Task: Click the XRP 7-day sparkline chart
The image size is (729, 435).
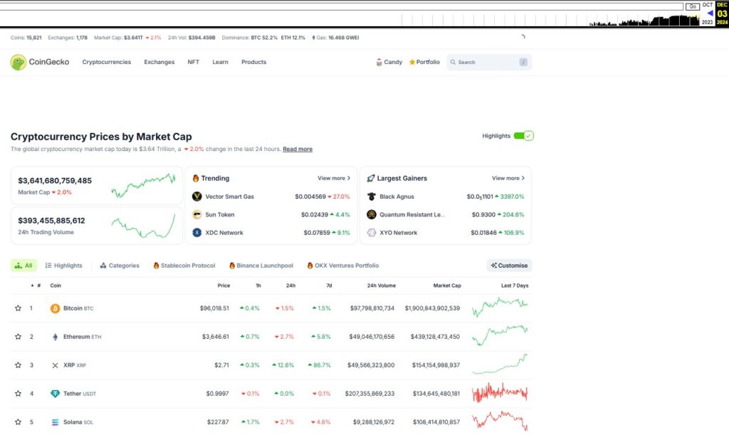Action: coord(500,365)
